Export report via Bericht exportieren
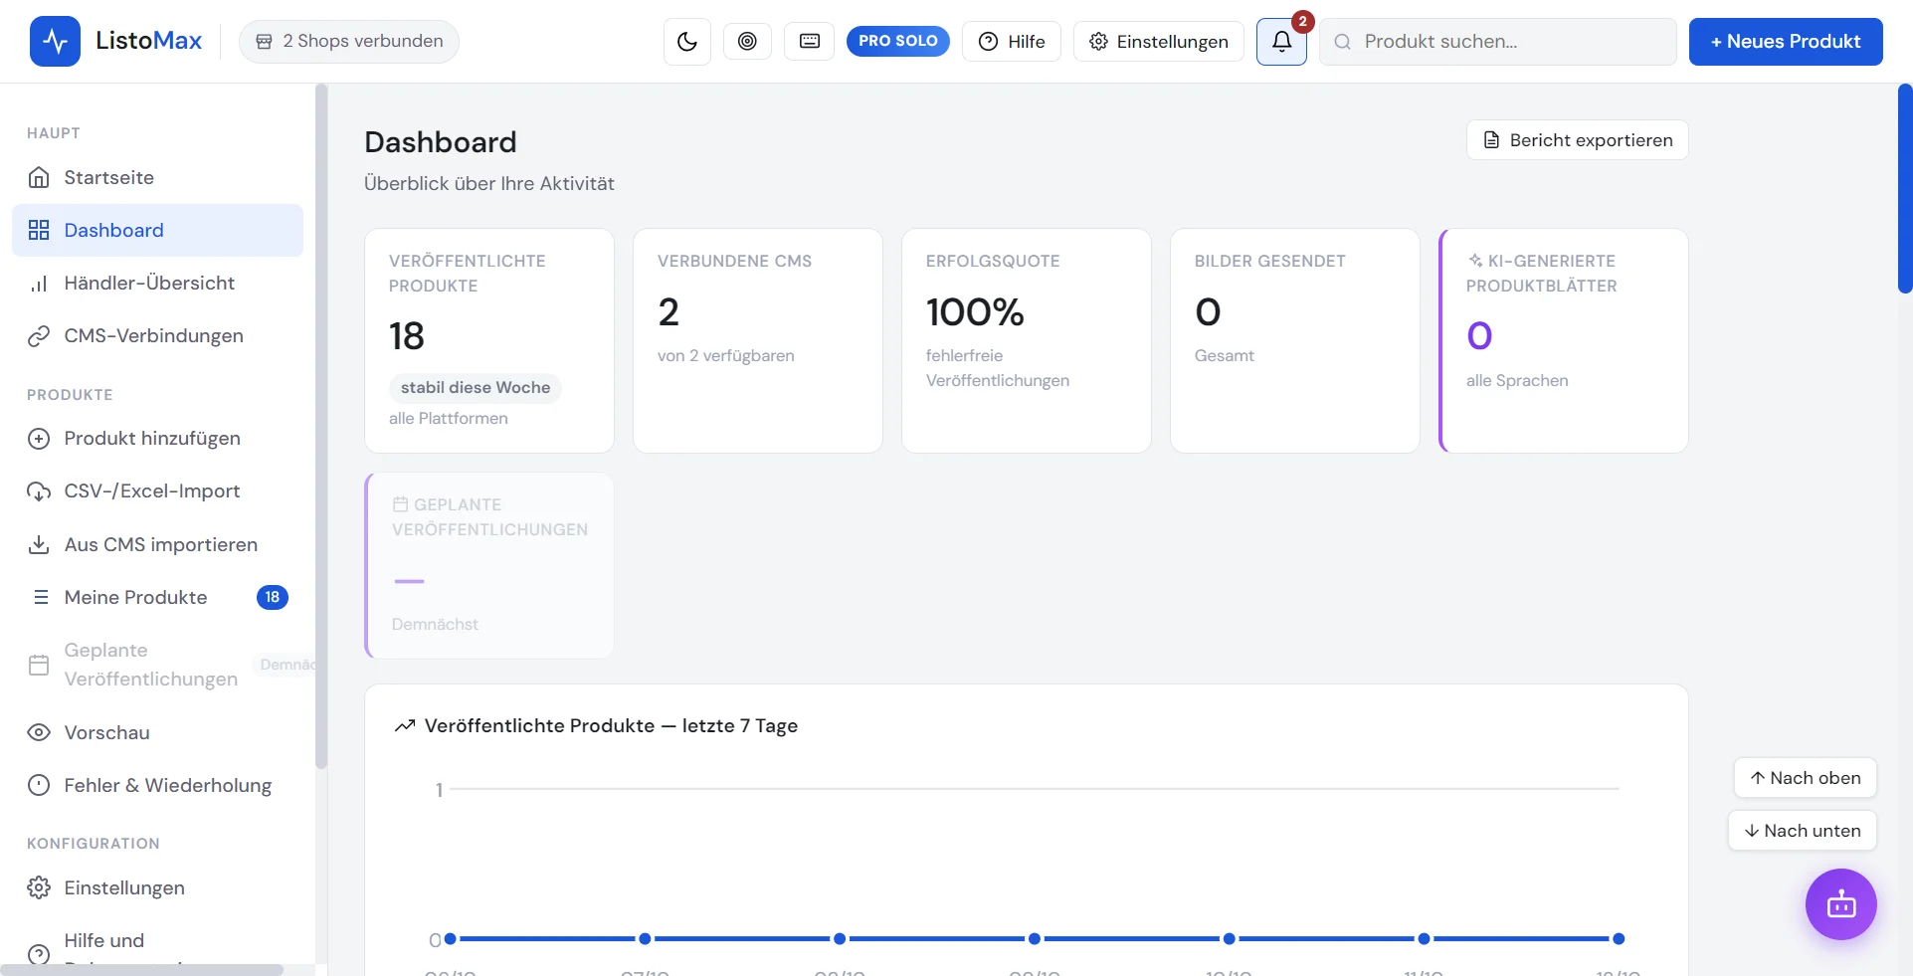This screenshot has width=1913, height=976. pos(1578,140)
